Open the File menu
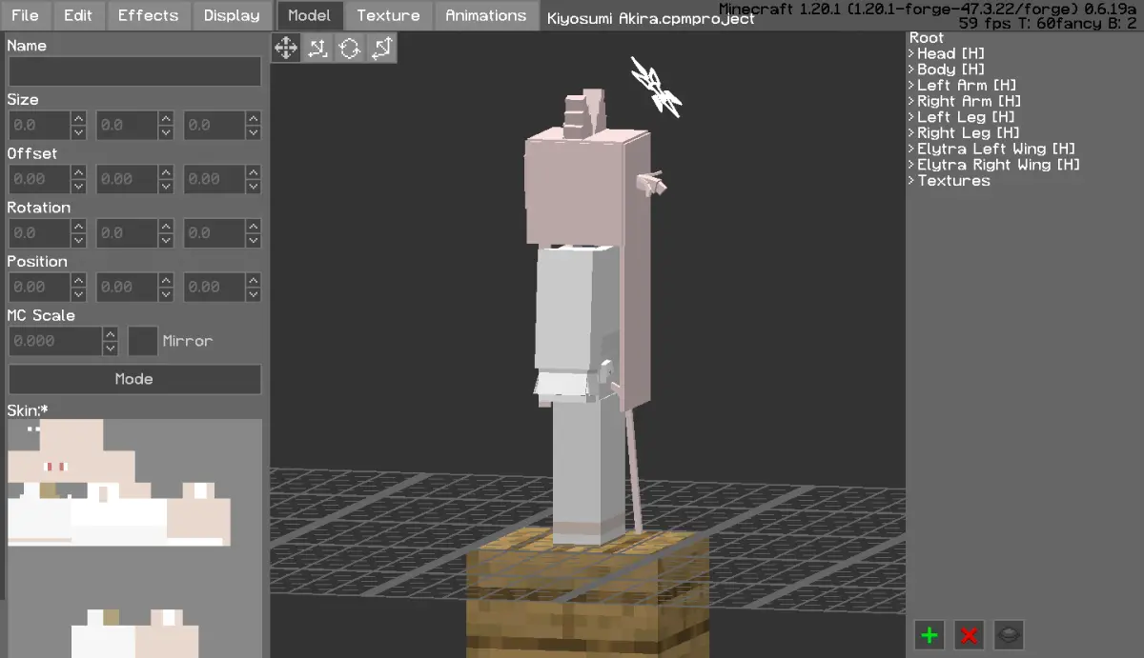The width and height of the screenshot is (1144, 658). (x=26, y=15)
